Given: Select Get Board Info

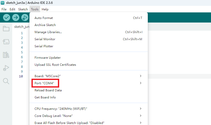Looking at the screenshot, I should tap(89, 97).
